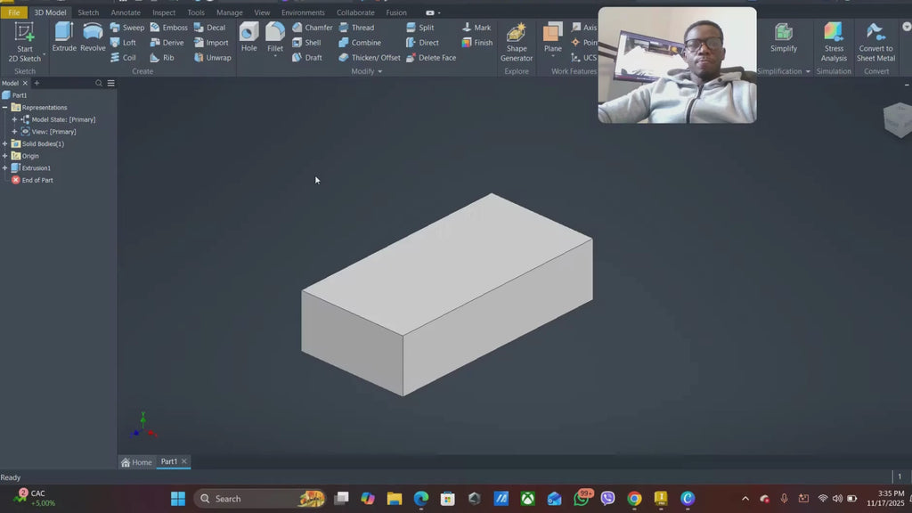
Task: Launch the Shape Generator
Action: click(517, 42)
